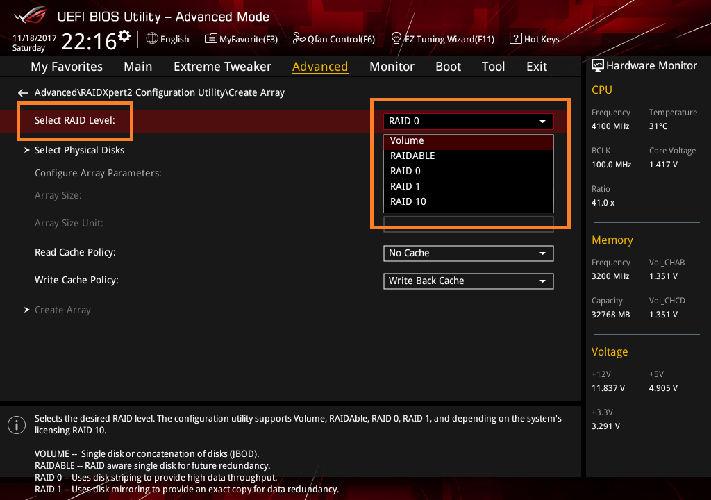Click the 3.291 V +3.3V reading
The image size is (711, 500).
[x=605, y=426]
